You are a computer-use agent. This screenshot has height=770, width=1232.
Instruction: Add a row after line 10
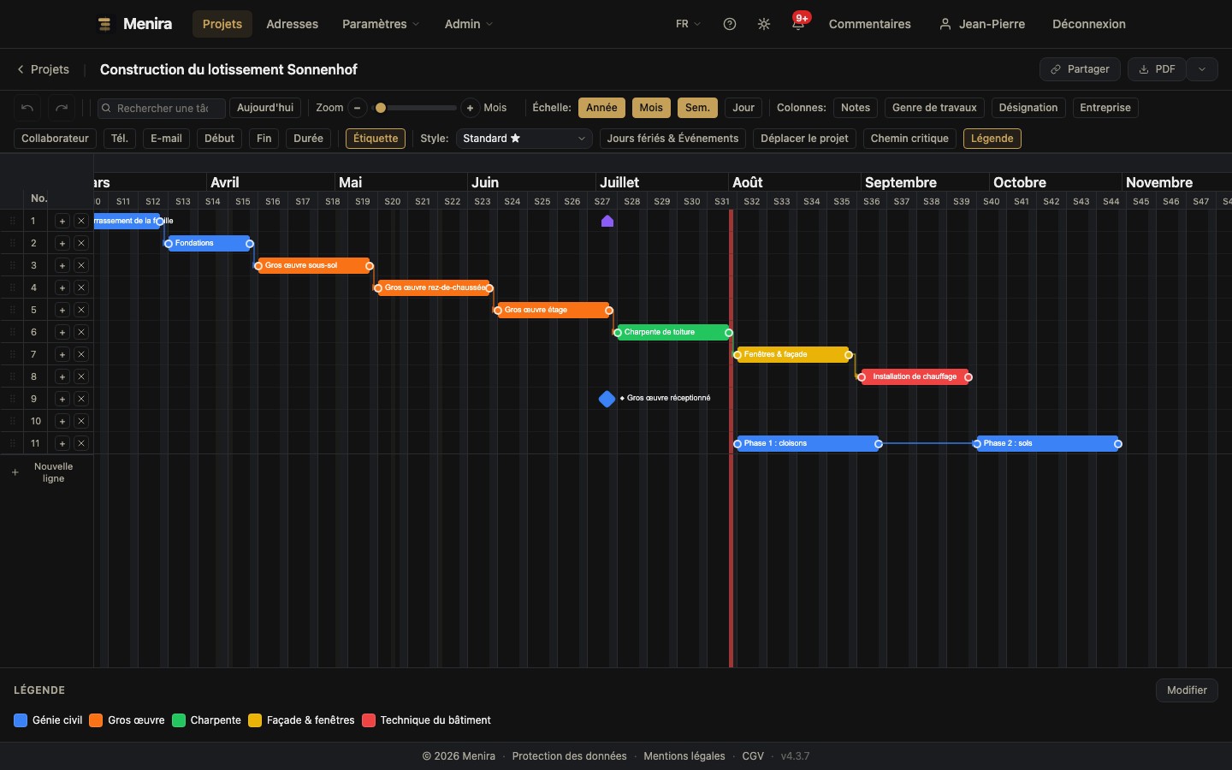[x=62, y=421]
